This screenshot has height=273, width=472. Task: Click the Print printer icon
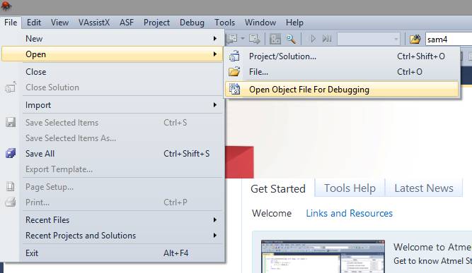[11, 202]
